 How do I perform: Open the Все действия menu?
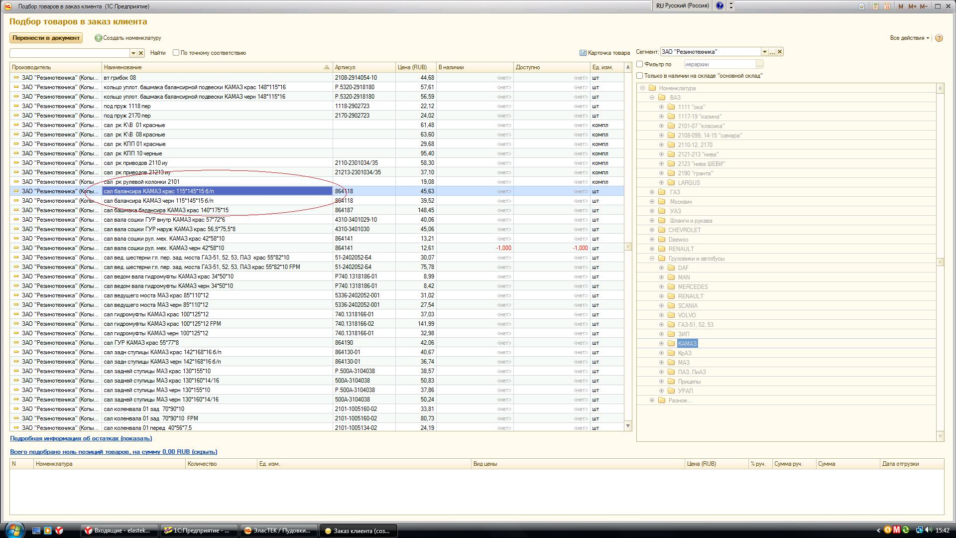point(909,38)
